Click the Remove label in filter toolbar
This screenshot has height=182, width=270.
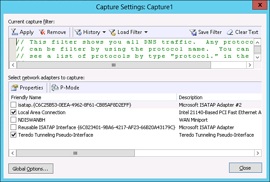pos(56,32)
